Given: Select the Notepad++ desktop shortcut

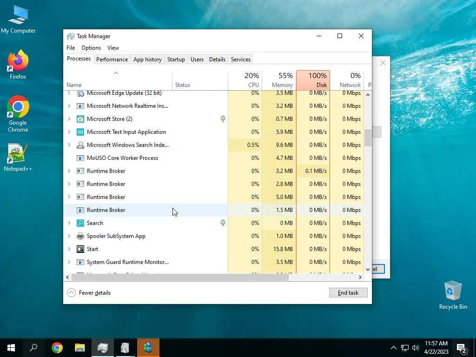Looking at the screenshot, I should (x=18, y=157).
